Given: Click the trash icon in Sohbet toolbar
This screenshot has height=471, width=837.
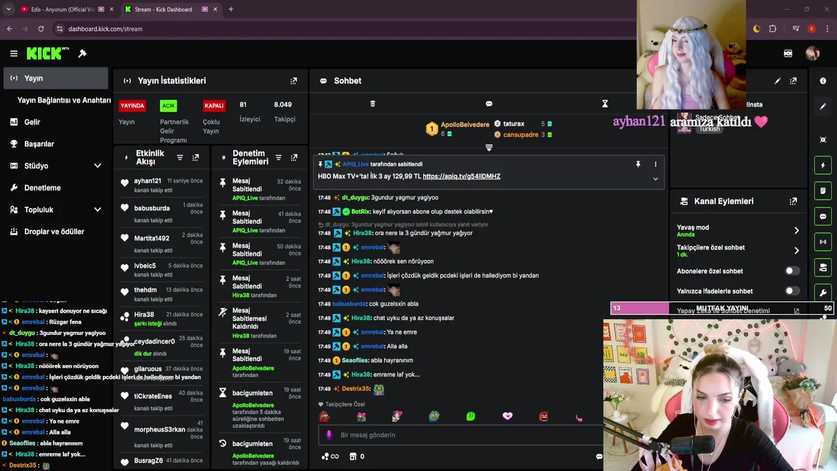Looking at the screenshot, I should [x=373, y=104].
